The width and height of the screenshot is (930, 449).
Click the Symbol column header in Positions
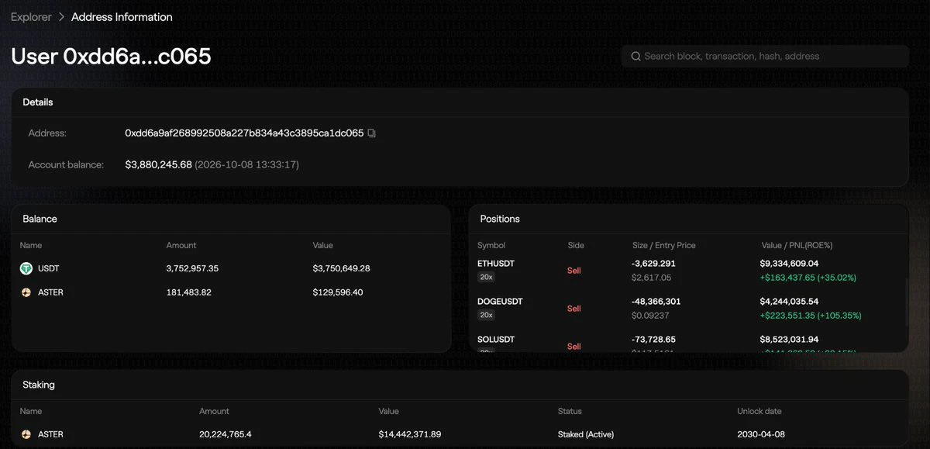pyautogui.click(x=491, y=245)
